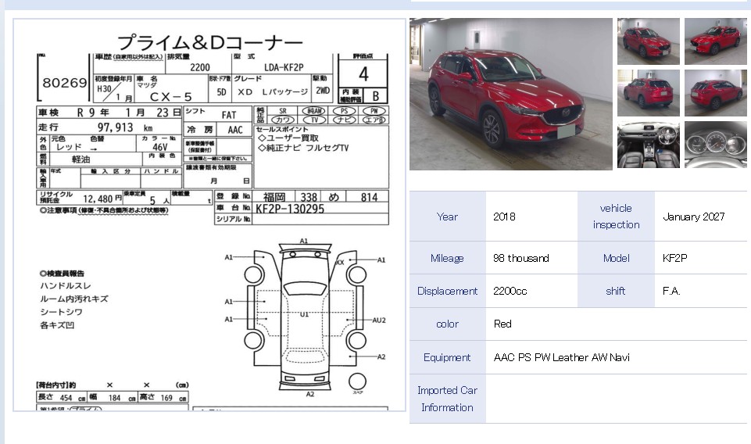Image resolution: width=751 pixels, height=444 pixels.
Task: Click the 'Model' label cell
Action: point(616,258)
